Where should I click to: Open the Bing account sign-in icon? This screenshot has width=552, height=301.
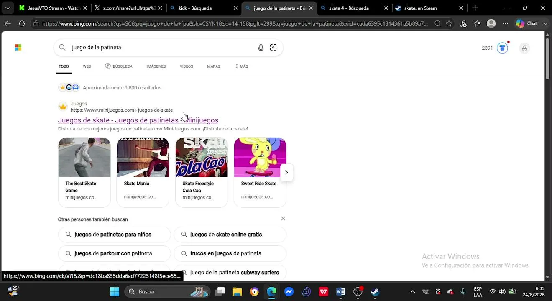(524, 48)
